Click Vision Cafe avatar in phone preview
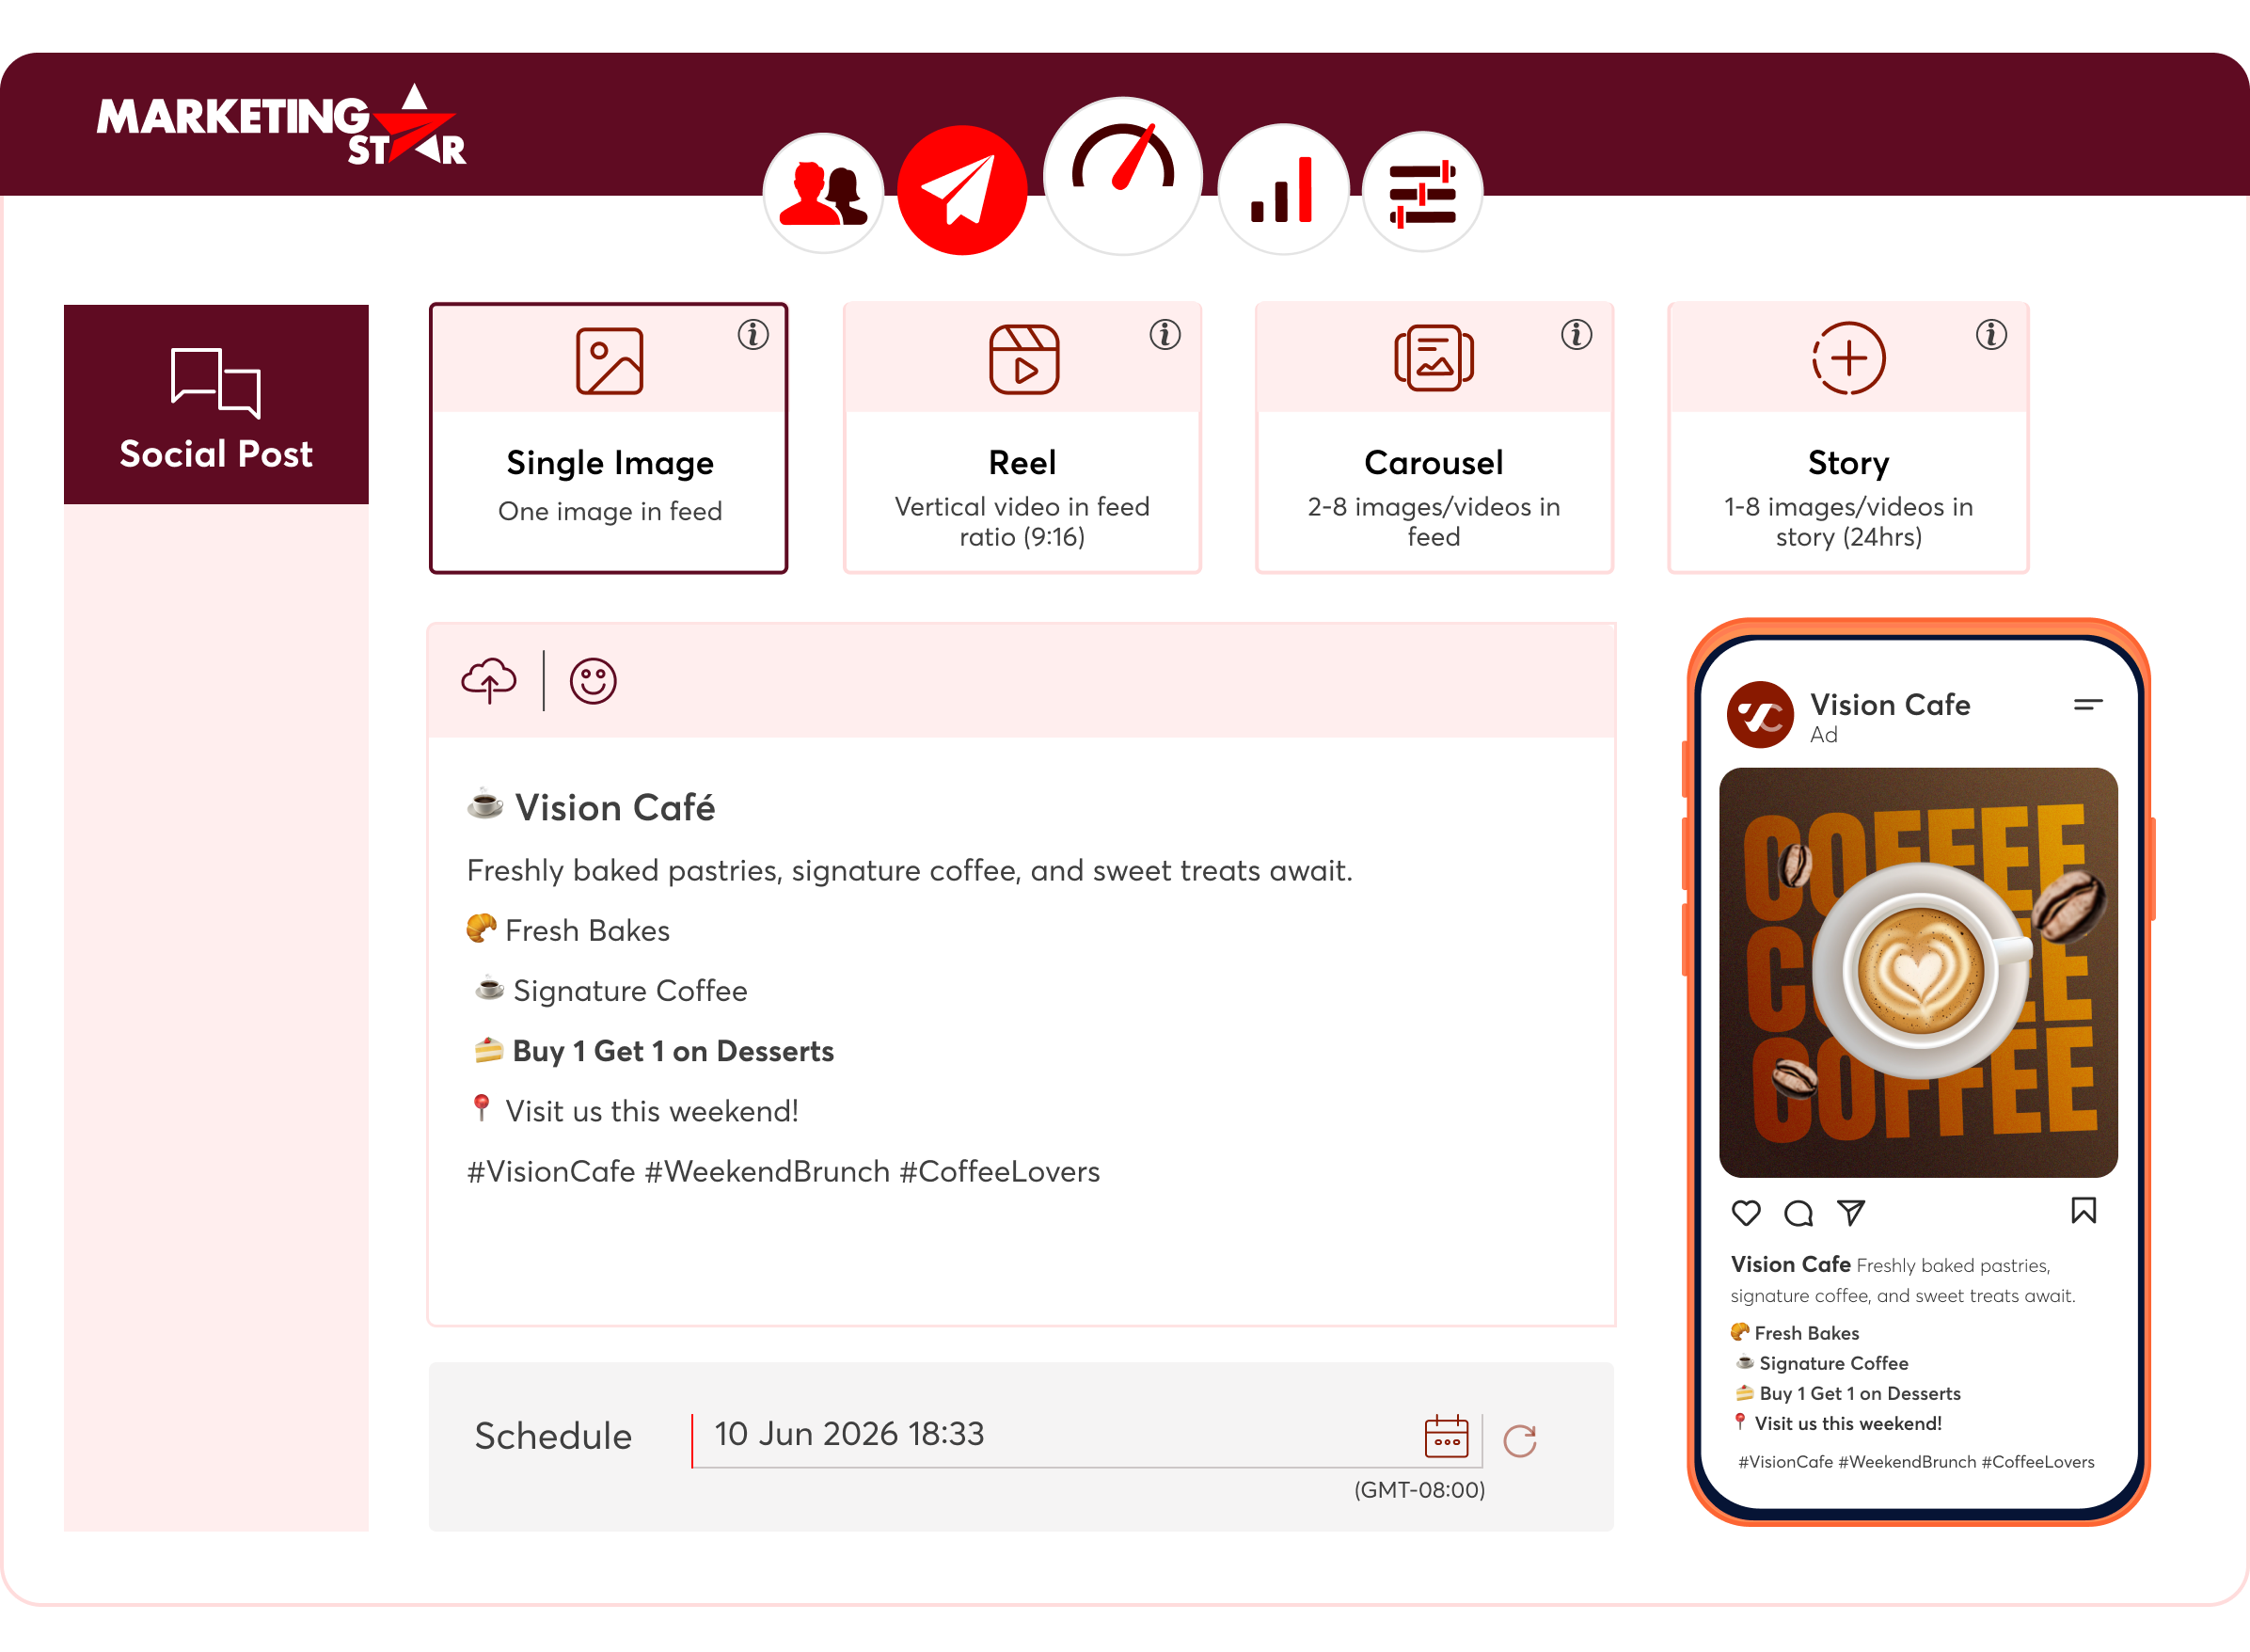 tap(1760, 715)
